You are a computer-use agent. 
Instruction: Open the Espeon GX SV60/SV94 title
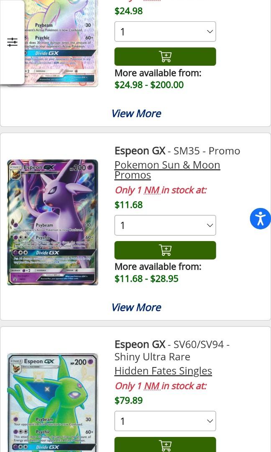(x=172, y=351)
